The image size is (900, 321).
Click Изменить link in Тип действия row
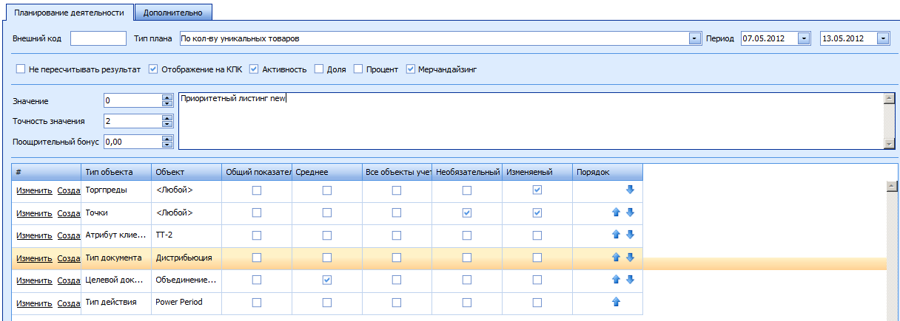point(34,303)
